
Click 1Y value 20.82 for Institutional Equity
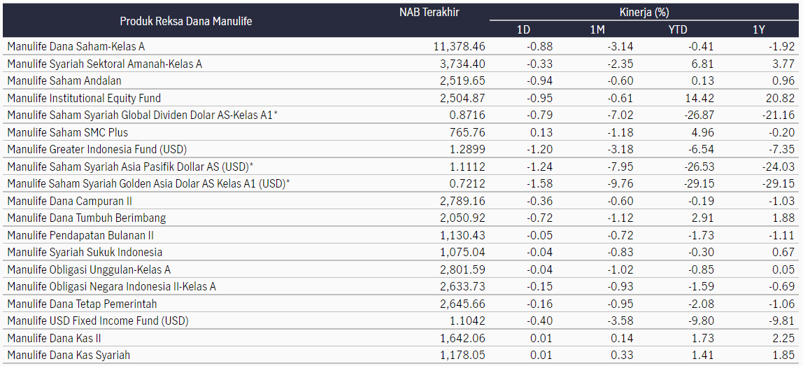[x=781, y=98]
